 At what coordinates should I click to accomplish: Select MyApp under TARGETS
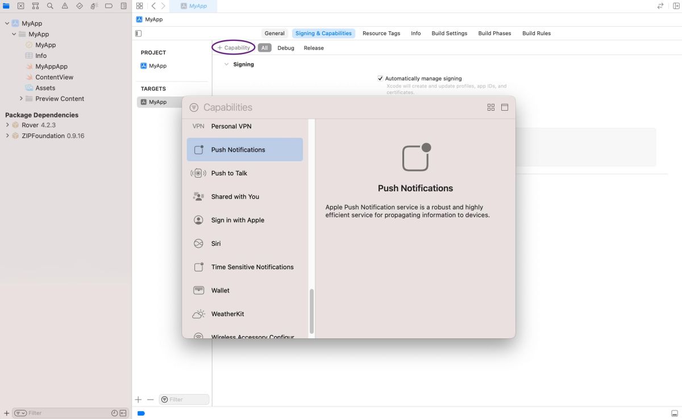(x=153, y=102)
